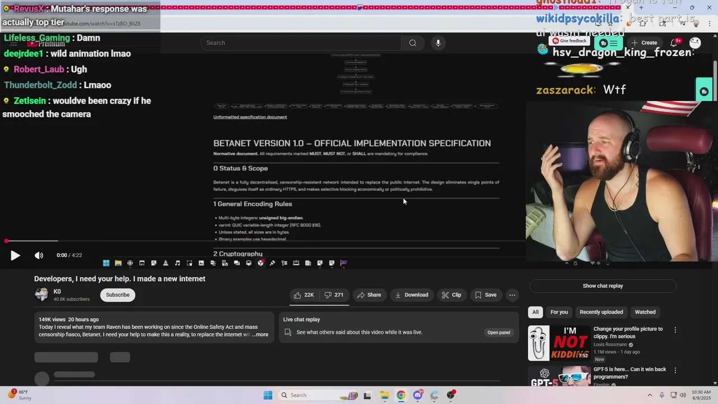Switch to Chrome in the taskbar

(x=401, y=395)
